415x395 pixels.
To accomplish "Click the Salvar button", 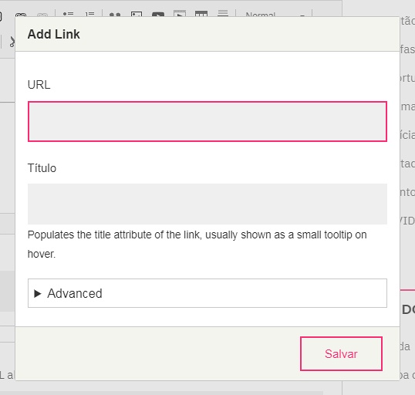I will click(x=341, y=353).
